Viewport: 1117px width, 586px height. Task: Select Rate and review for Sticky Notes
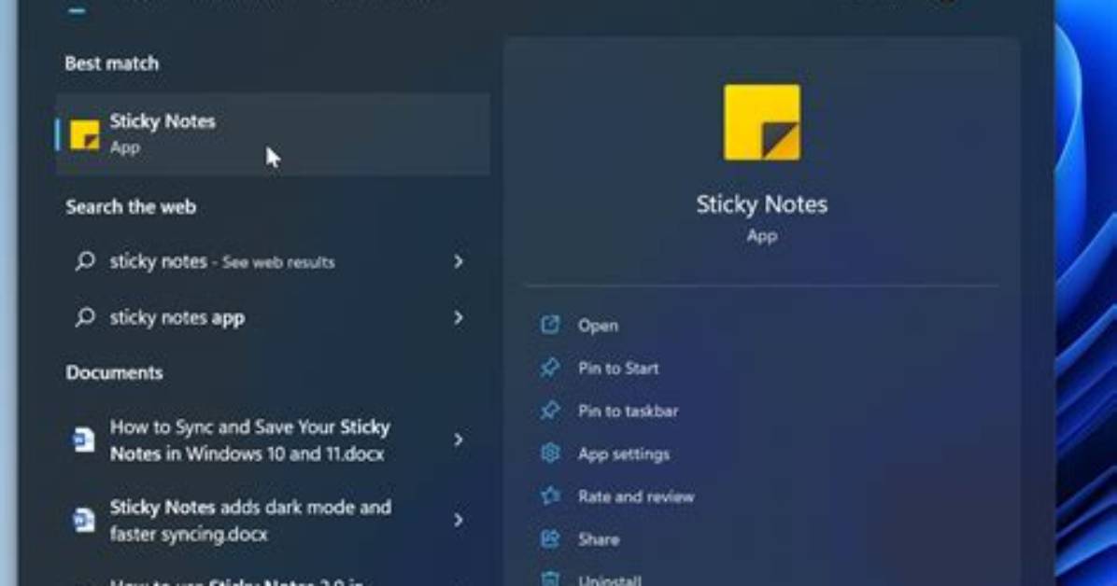tap(635, 496)
